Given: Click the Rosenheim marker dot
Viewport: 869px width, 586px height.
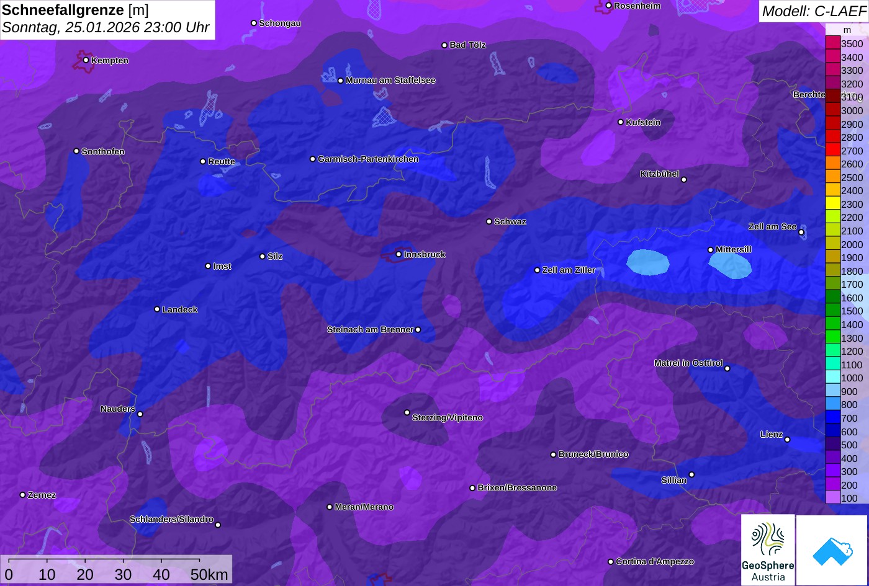Looking at the screenshot, I should (x=609, y=6).
